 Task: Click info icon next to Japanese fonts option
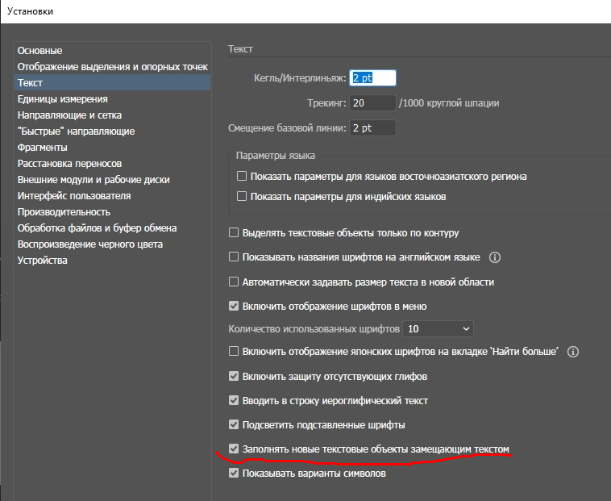(x=573, y=352)
